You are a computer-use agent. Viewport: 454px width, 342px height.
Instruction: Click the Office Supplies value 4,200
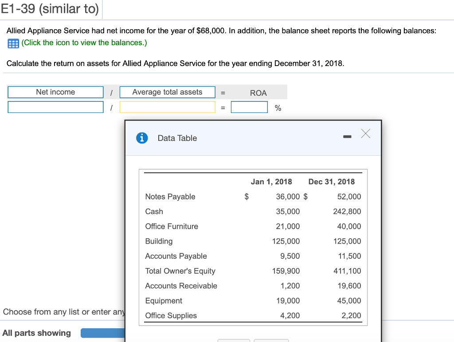(290, 316)
